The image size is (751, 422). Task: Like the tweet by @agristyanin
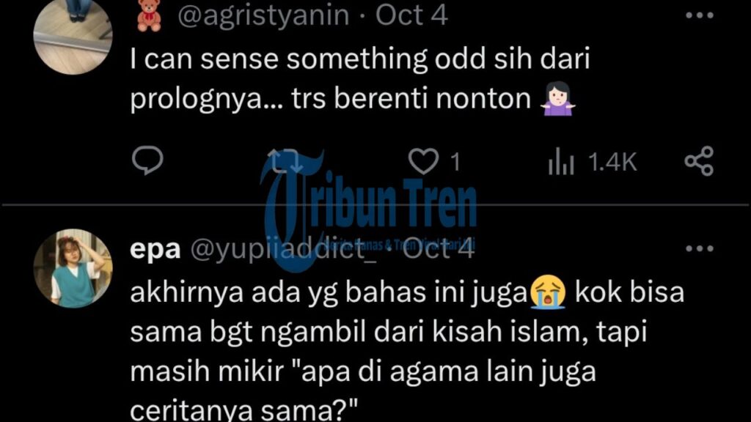pyautogui.click(x=423, y=160)
